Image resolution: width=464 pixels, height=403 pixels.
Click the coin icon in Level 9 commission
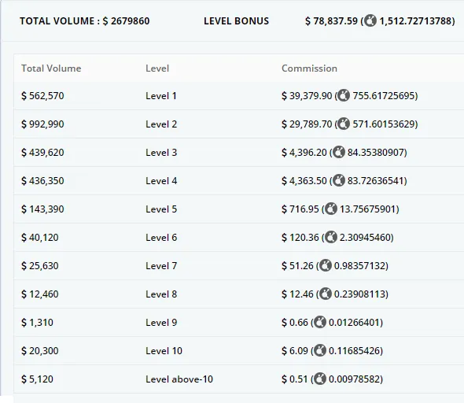click(320, 322)
